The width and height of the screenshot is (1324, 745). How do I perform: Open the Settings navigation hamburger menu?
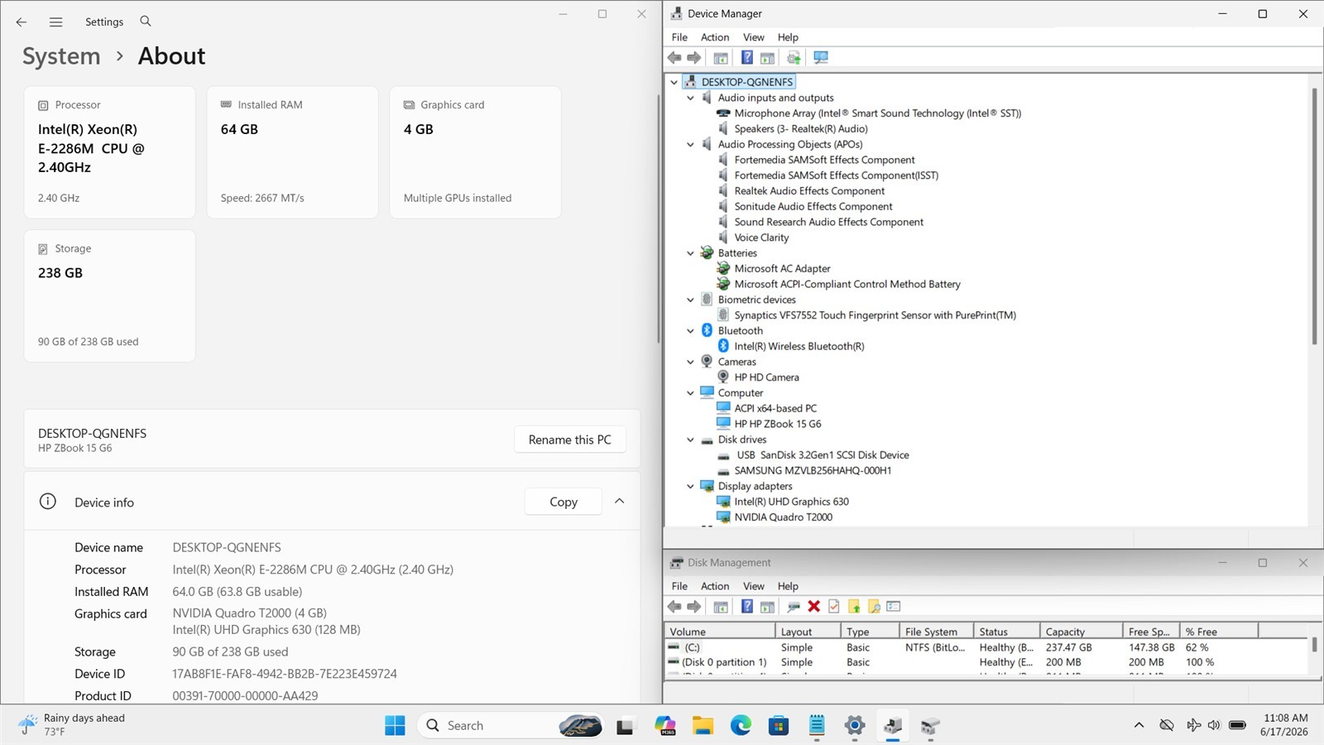pos(55,22)
